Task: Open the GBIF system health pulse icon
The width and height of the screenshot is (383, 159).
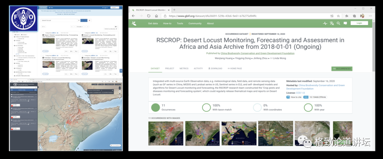Action: pyautogui.click(x=325, y=23)
